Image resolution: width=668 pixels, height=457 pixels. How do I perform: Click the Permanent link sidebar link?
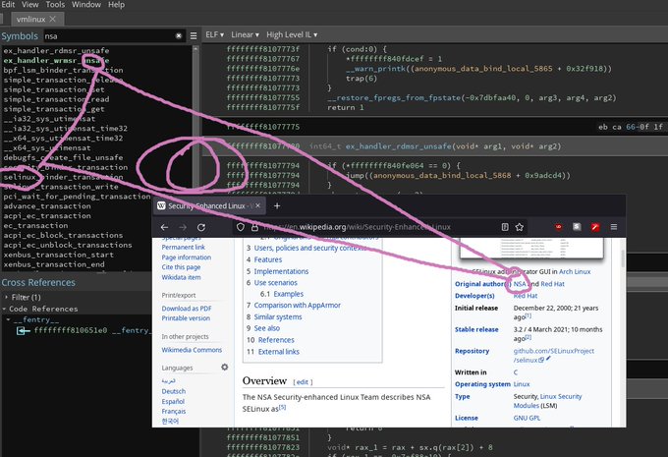pyautogui.click(x=183, y=248)
